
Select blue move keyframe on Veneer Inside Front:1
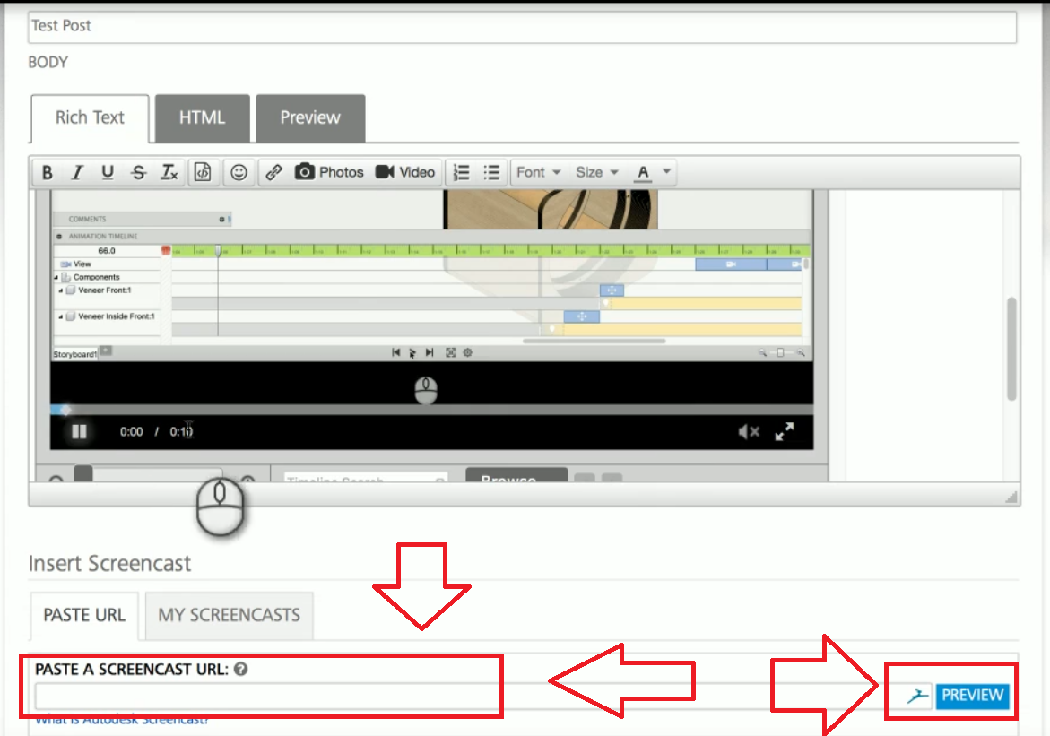(x=582, y=316)
